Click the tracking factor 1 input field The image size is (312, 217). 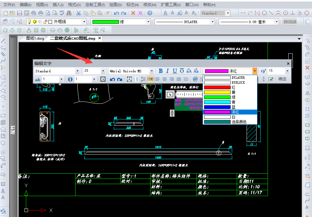(x=51, y=79)
